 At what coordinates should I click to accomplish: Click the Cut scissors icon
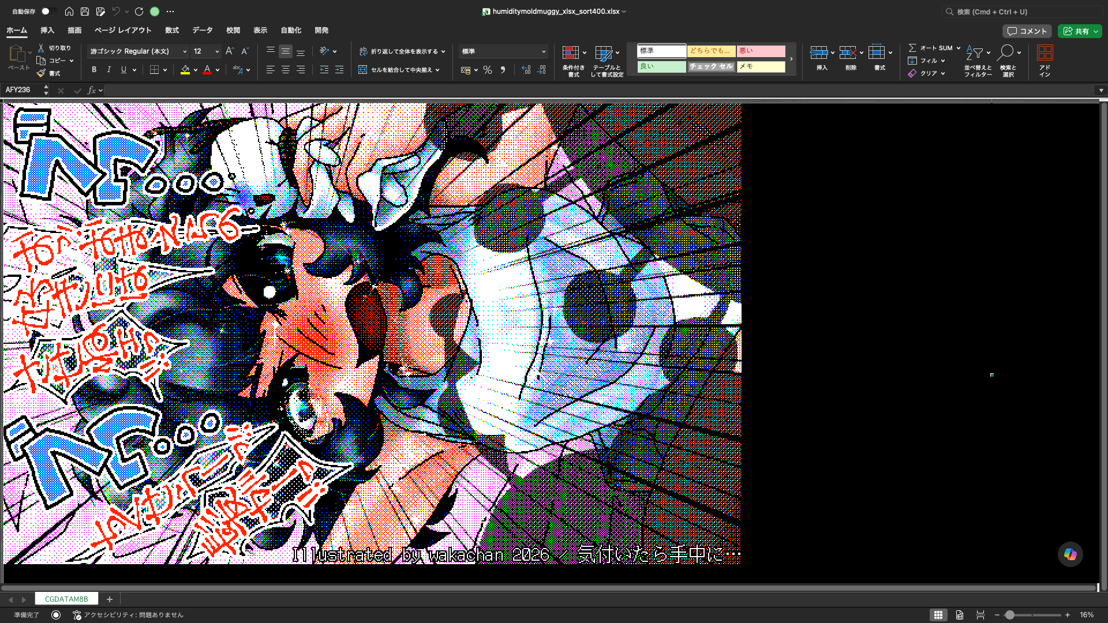41,48
